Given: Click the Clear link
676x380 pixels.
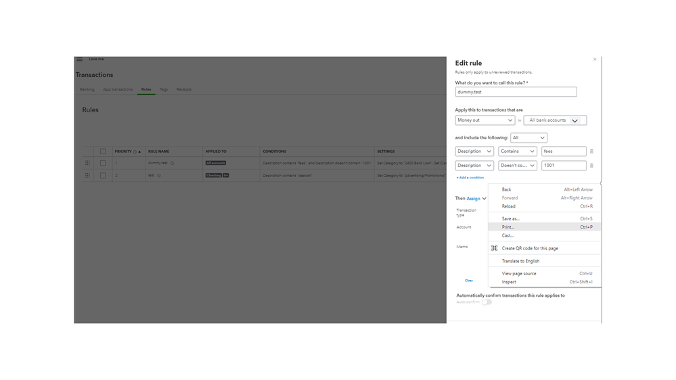Looking at the screenshot, I should [469, 281].
